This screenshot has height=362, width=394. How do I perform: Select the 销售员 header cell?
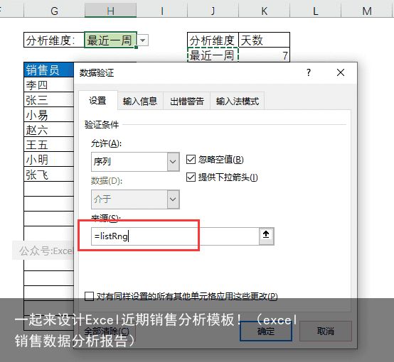tap(49, 70)
